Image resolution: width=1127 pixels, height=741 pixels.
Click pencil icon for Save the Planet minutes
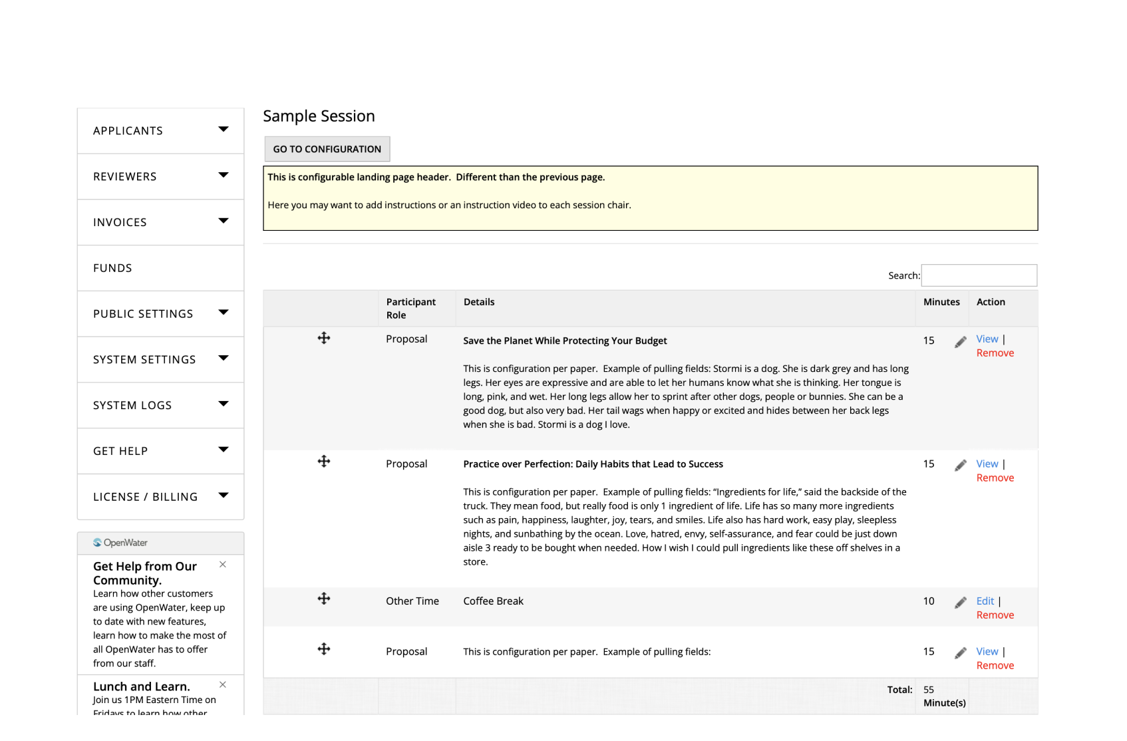coord(960,342)
